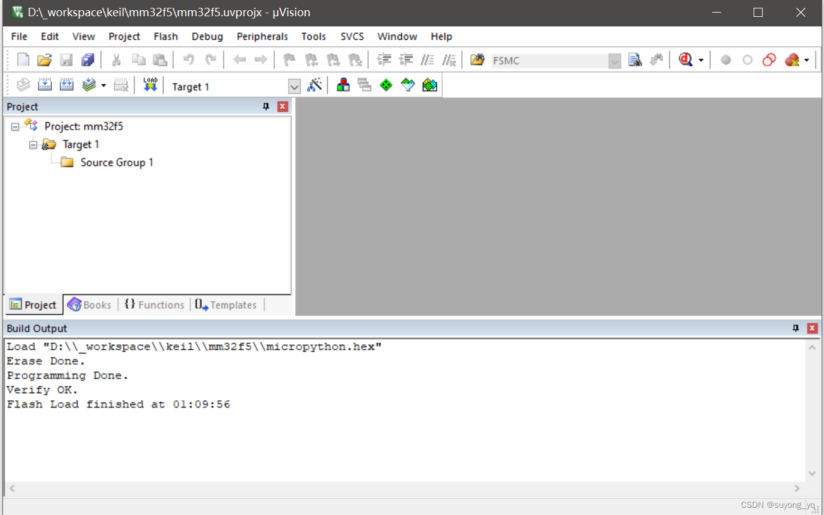This screenshot has height=515, width=824.
Task: Open the FSMC find combo box dropdown
Action: click(x=614, y=61)
